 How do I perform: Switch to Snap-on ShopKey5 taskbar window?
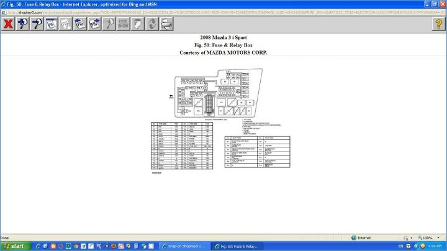[x=185, y=247]
